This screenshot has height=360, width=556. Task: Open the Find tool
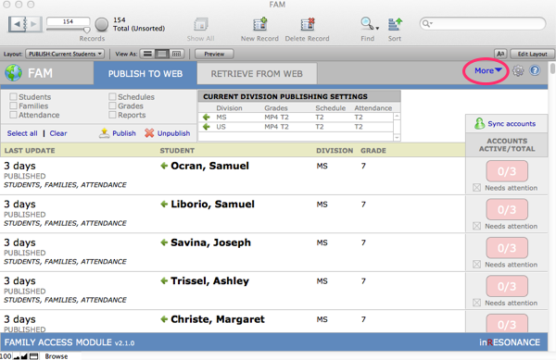(x=366, y=24)
